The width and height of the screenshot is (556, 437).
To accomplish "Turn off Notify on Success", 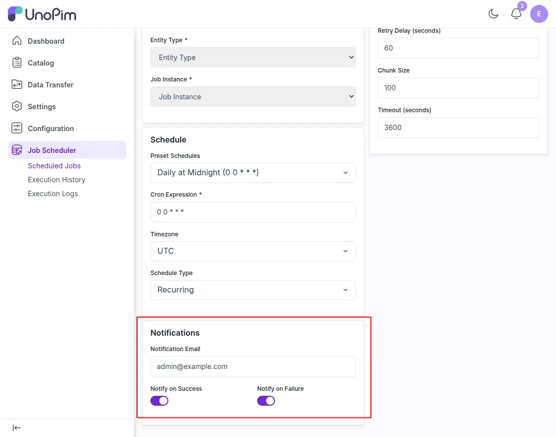I will pyautogui.click(x=159, y=401).
